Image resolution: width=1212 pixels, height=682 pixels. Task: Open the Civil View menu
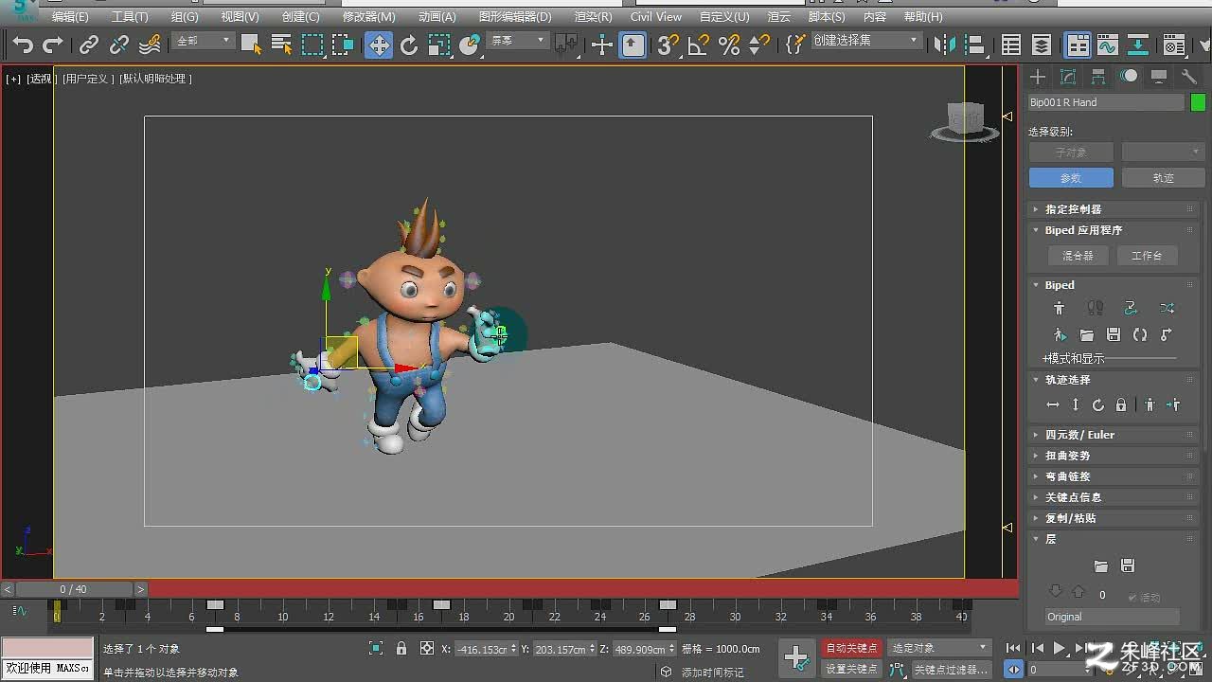point(655,17)
